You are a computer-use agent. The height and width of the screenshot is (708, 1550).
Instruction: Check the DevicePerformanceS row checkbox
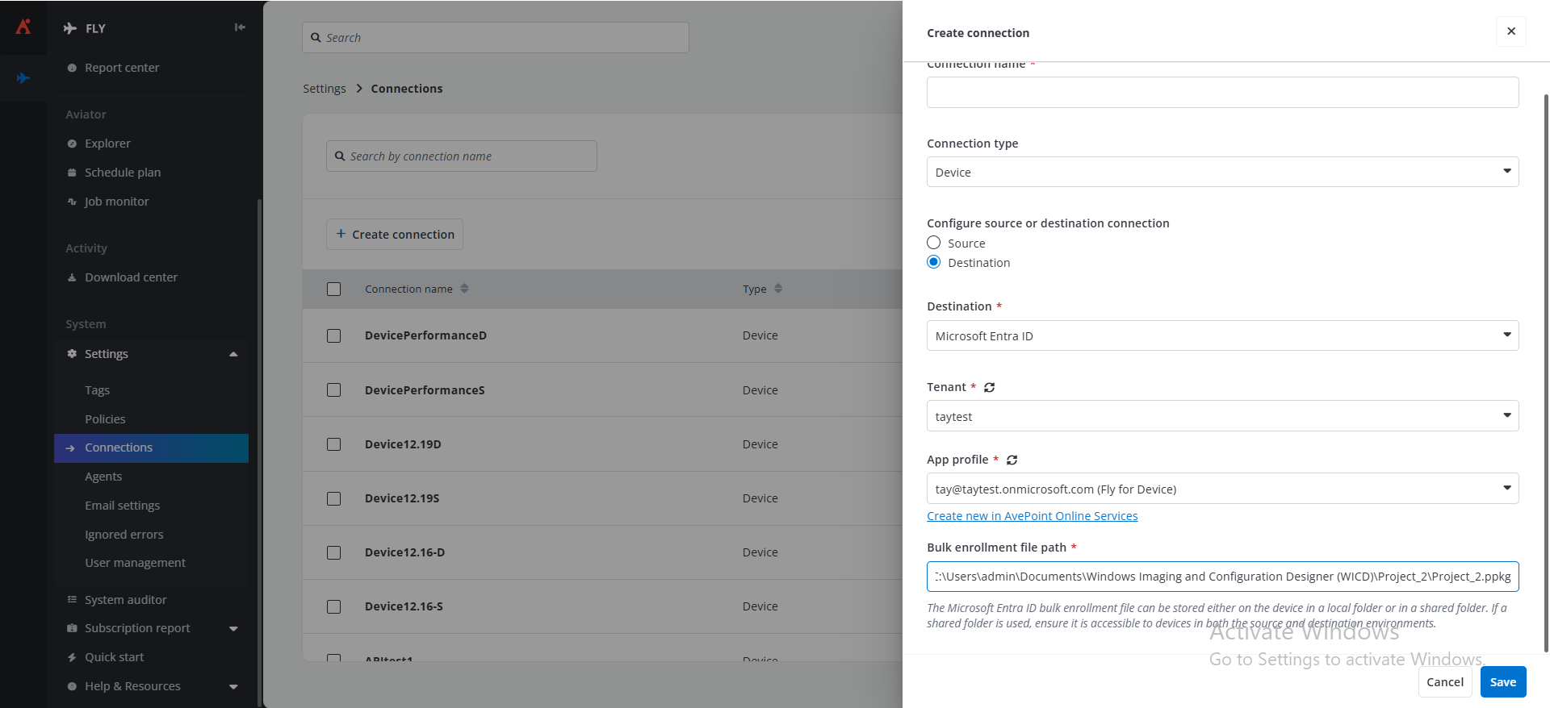[x=333, y=389]
